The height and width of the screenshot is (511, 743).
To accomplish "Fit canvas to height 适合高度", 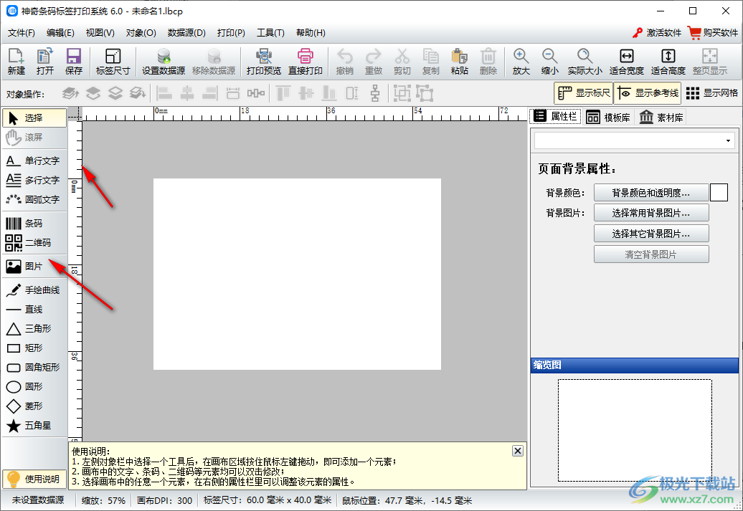I will click(x=668, y=62).
